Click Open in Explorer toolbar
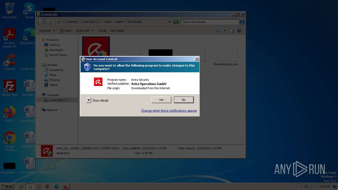Image resolution: width=338 pixels, height=190 pixels. click(65, 31)
